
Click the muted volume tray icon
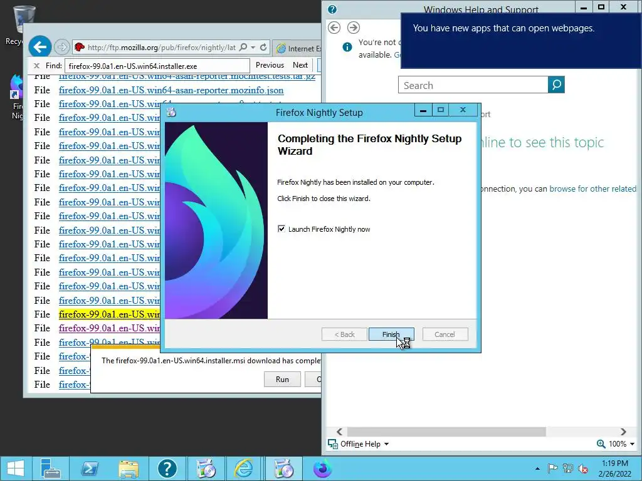click(583, 468)
